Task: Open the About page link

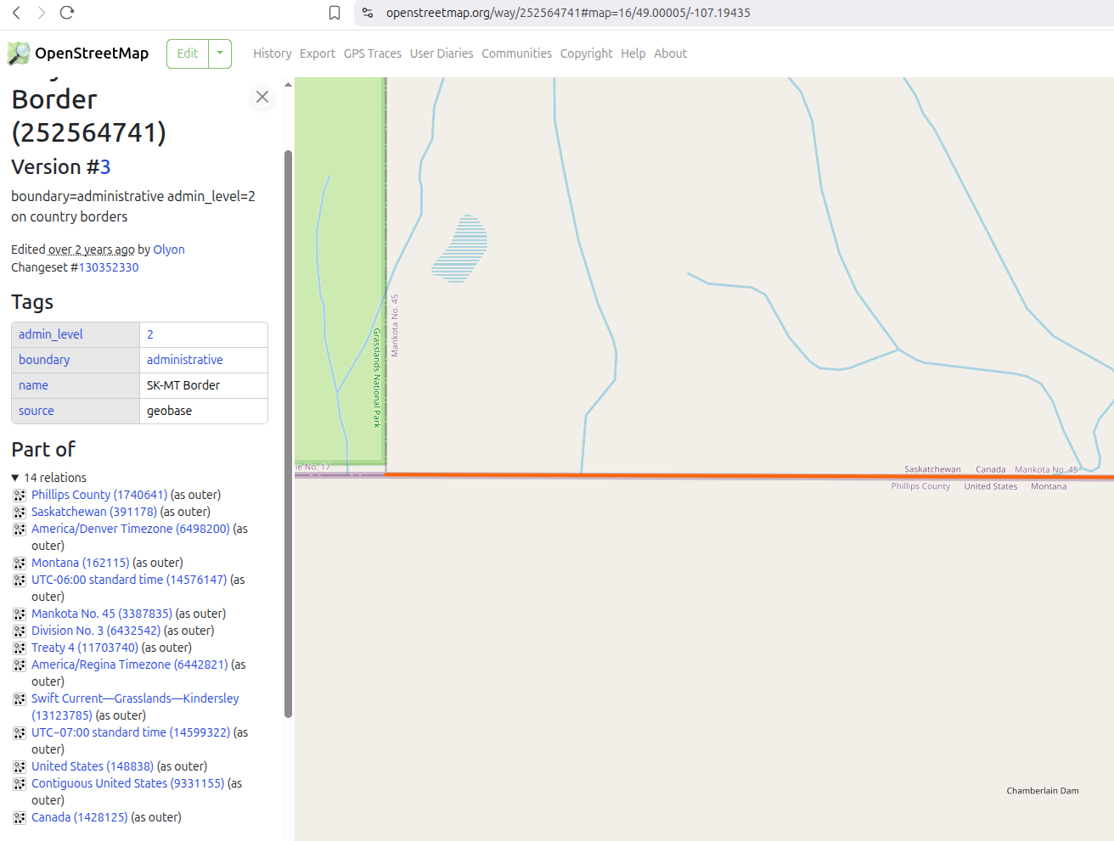Action: click(x=670, y=53)
